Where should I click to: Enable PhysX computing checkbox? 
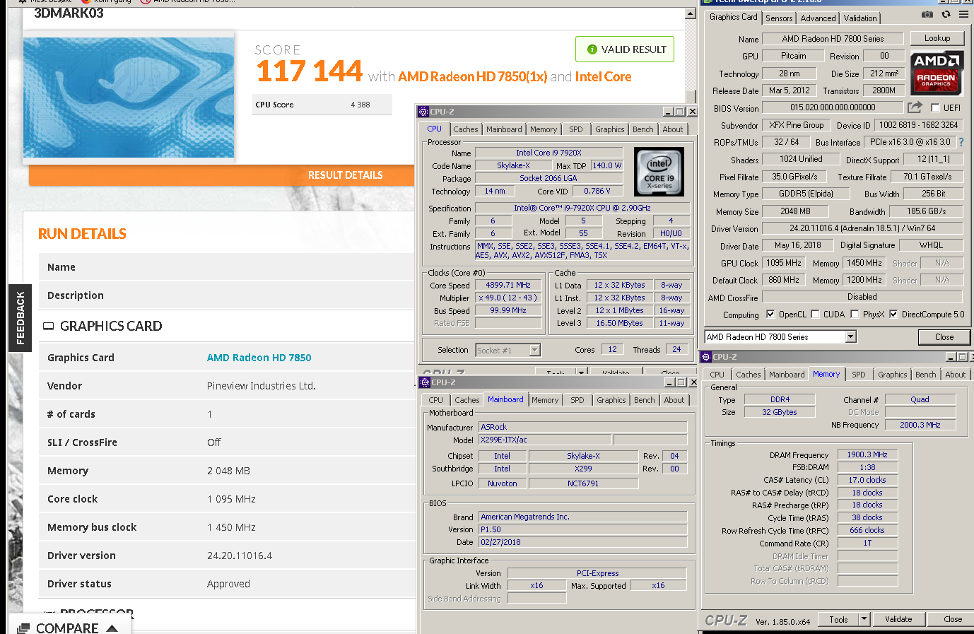855,315
